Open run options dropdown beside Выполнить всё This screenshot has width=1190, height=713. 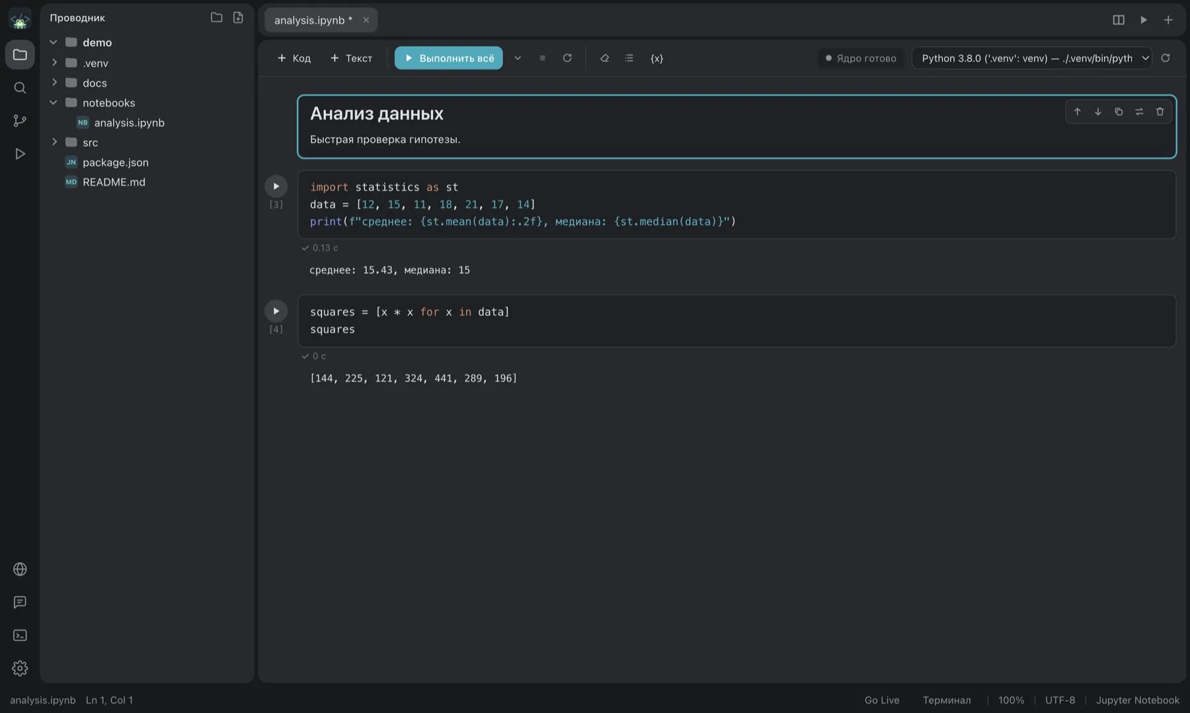pos(518,58)
